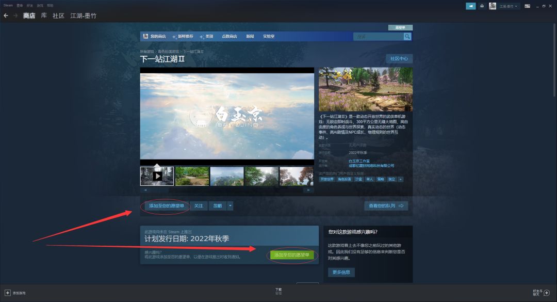This screenshot has width=557, height=302.
Task: Click the store search magnifier icon
Action: tap(407, 36)
